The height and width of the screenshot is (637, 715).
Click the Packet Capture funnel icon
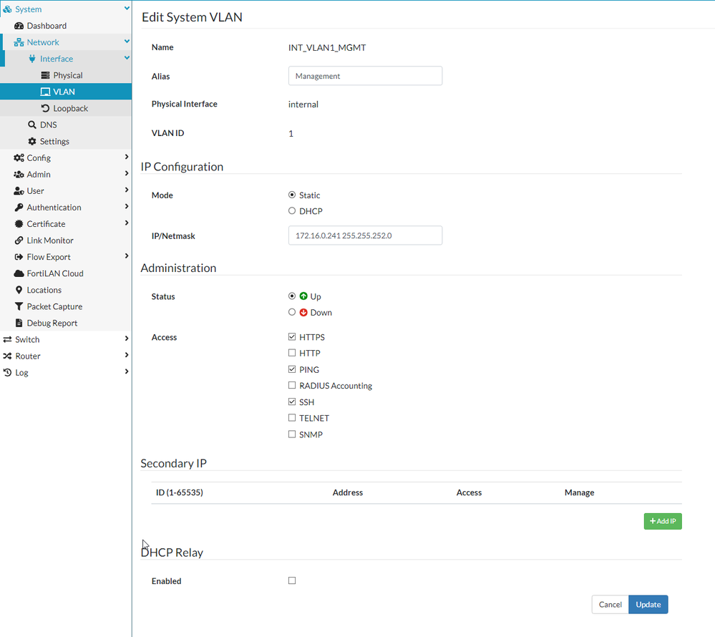click(19, 306)
